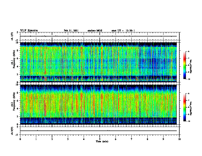Select the ch.1 colorbar log(PSD) unit label
This screenshot has height=156, width=202.
191,67
